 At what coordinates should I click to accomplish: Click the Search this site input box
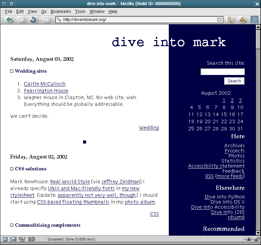(x=223, y=72)
